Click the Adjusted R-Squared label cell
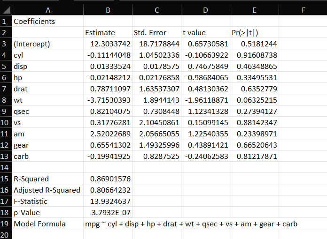The image size is (327, 239). 47,190
